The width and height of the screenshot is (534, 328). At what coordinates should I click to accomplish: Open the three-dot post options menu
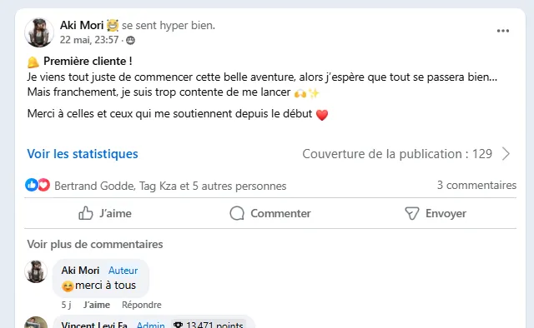point(502,31)
